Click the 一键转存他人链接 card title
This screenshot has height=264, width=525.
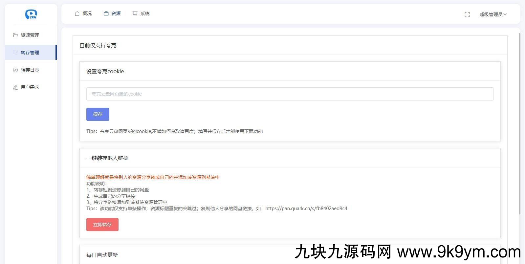[x=107, y=158]
